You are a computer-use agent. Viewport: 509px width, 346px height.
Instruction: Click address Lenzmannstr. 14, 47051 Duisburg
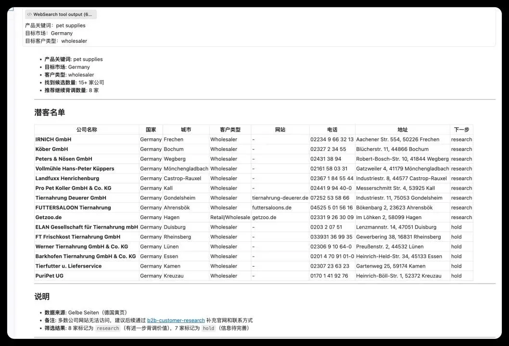tap(396, 227)
